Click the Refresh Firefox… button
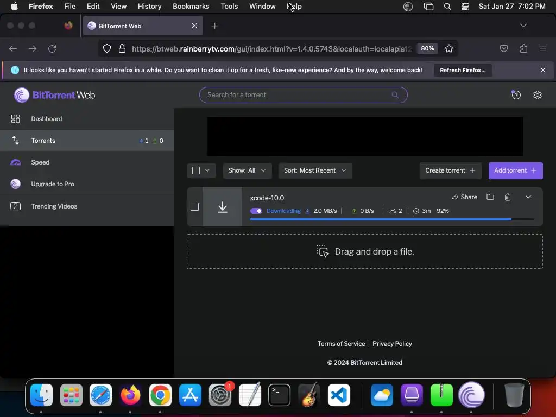Viewport: 556px width, 417px height. 463,70
